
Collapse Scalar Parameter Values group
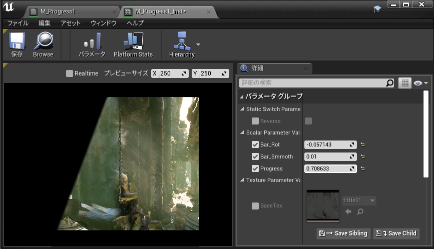pyautogui.click(x=242, y=132)
